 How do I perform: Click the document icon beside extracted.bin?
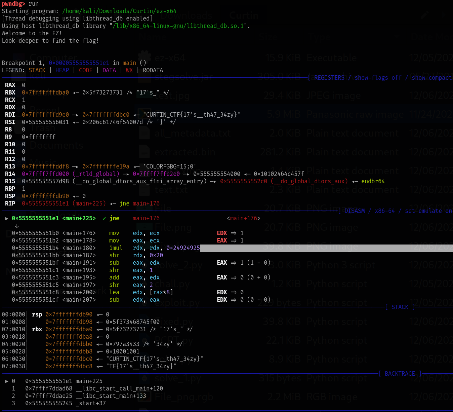pyautogui.click(x=145, y=152)
